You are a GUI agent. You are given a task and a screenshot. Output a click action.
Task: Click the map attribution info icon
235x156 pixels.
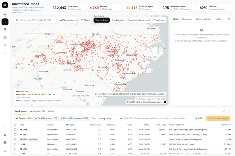pyautogui.click(x=165, y=102)
